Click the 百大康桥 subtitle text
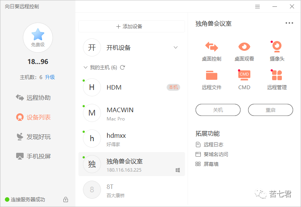Image resolution: width=301 pixels, height=207 pixels. (x=116, y=195)
